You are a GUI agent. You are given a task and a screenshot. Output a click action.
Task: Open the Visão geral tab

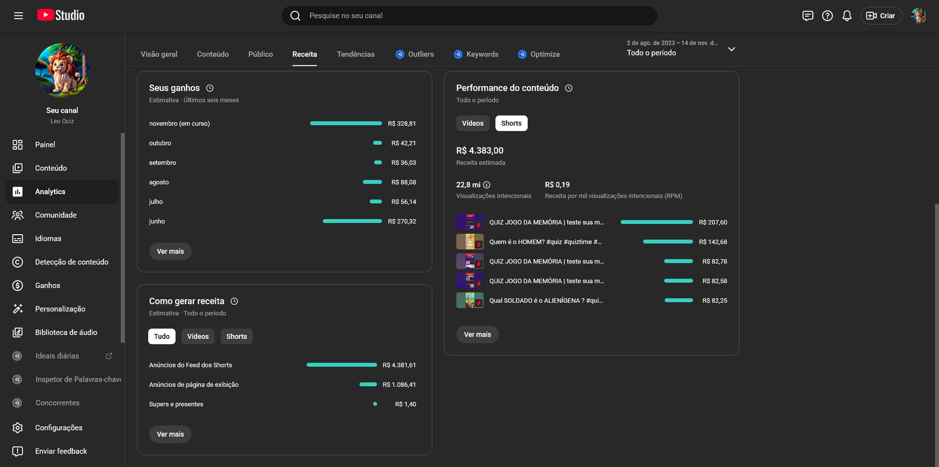pos(158,54)
